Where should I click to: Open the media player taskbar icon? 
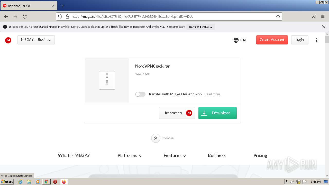(38, 182)
